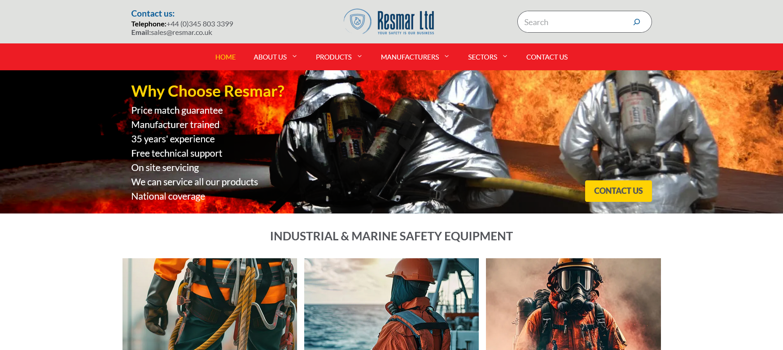Click the yellow CONTACT US banner button

[x=618, y=191]
